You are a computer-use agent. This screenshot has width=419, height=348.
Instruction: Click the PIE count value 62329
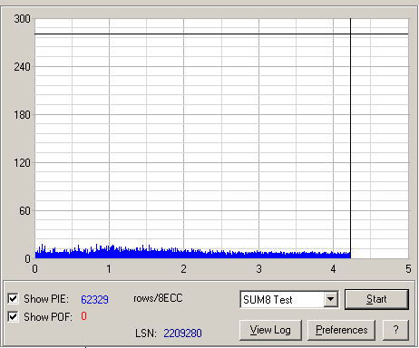click(94, 299)
